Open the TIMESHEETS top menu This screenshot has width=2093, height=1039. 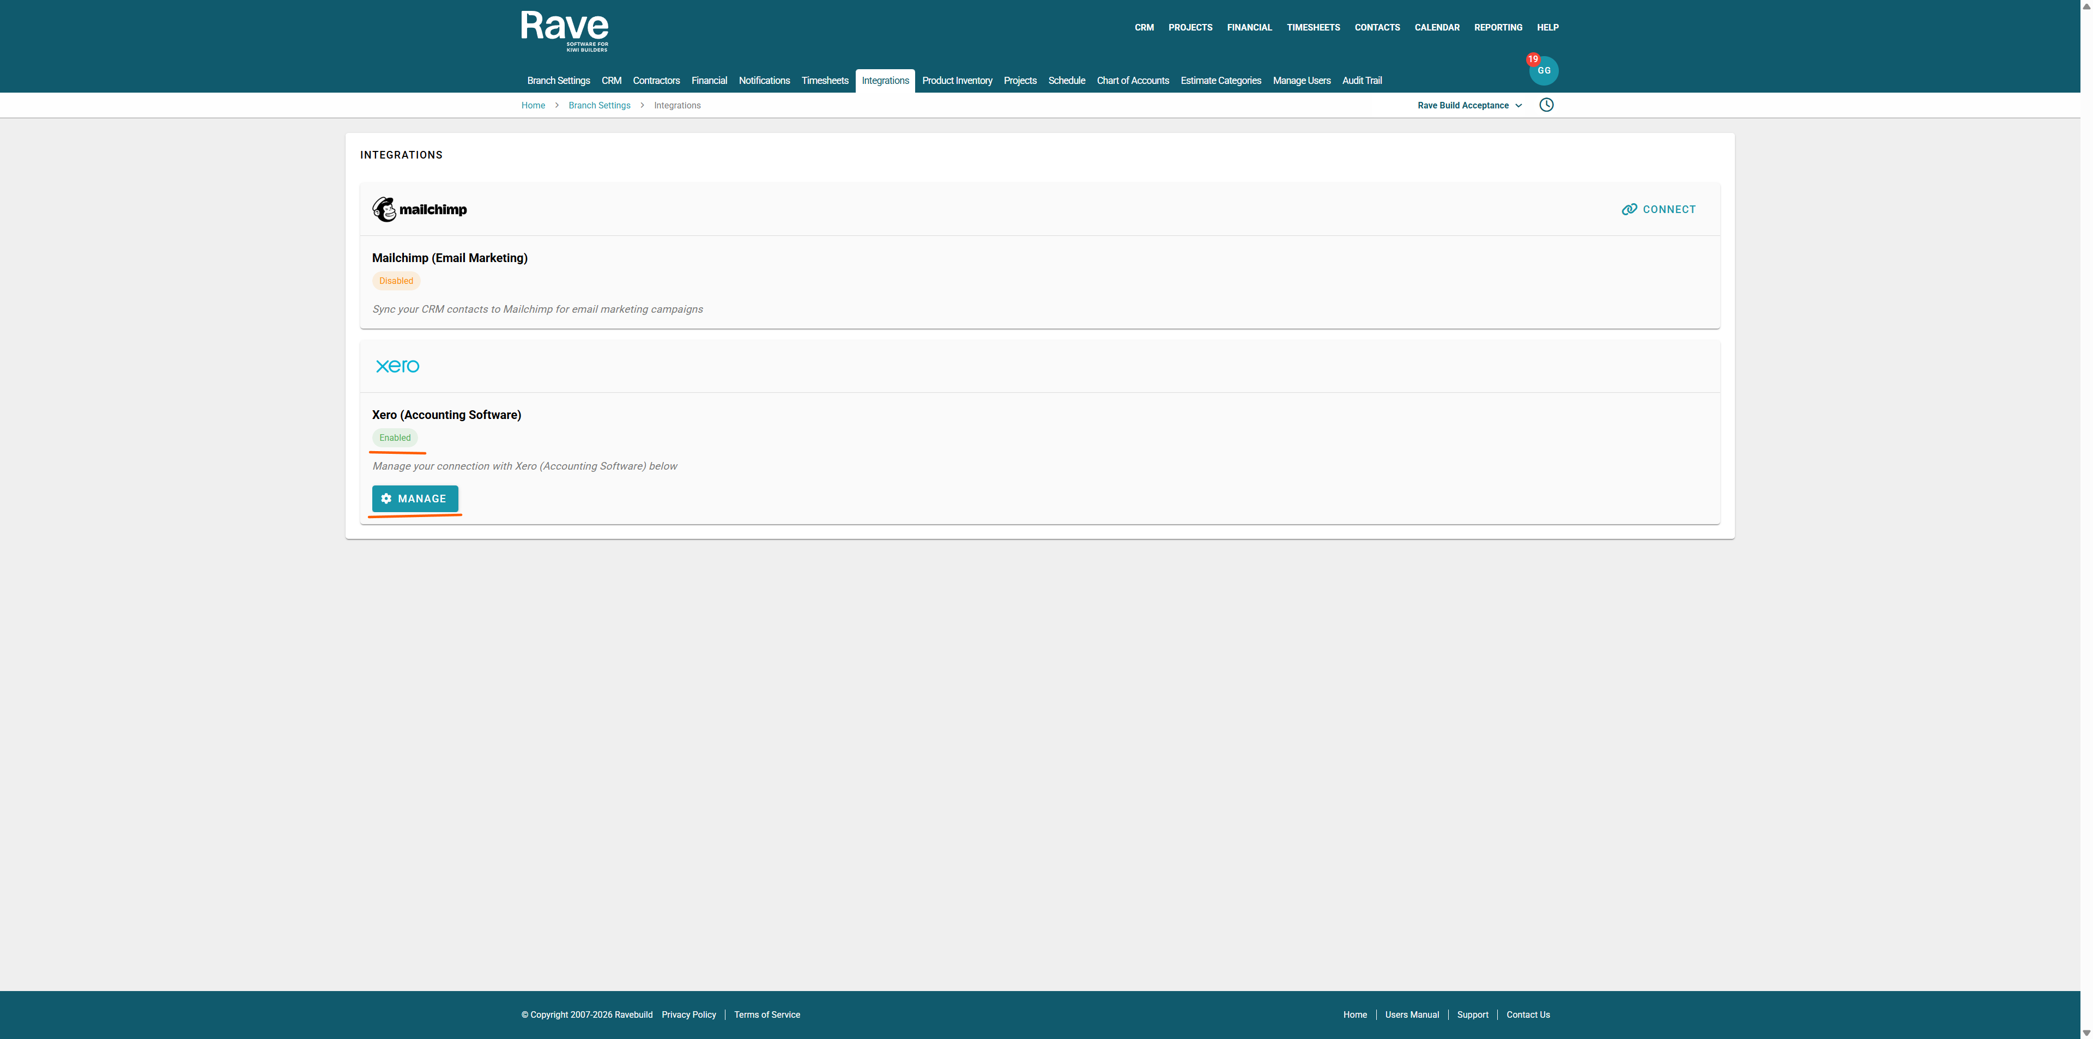[x=1313, y=28]
